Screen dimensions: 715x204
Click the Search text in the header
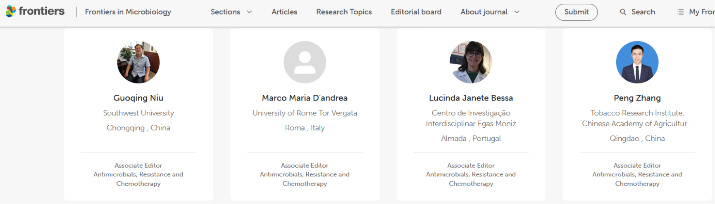(643, 12)
